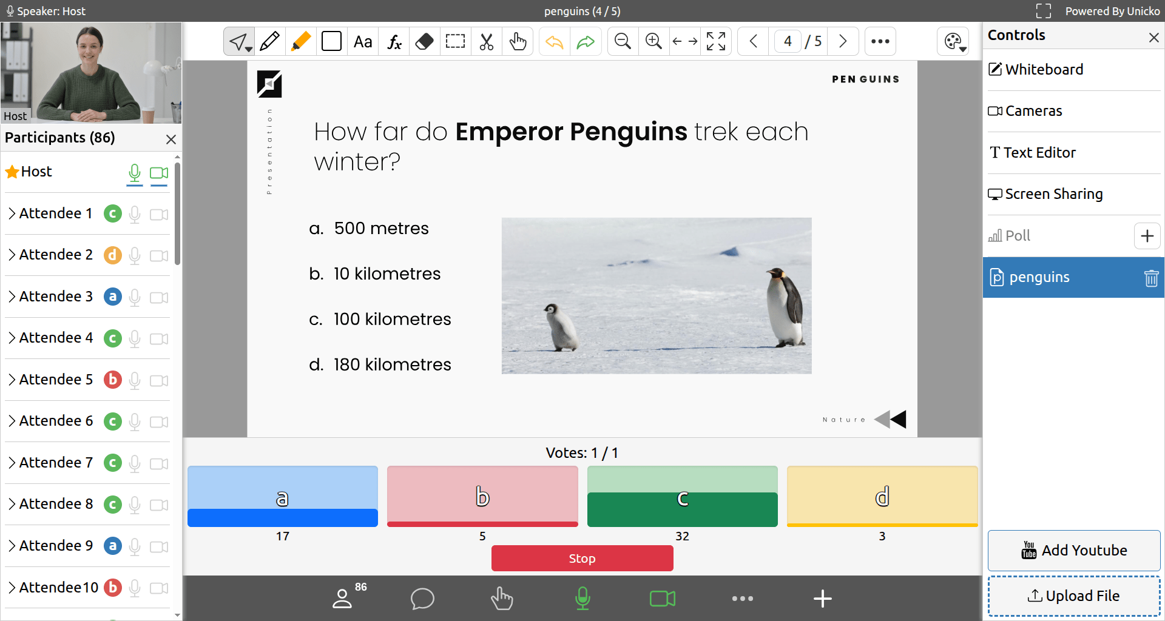
Task: Open bottom bar three-dot menu
Action: pyautogui.click(x=743, y=599)
